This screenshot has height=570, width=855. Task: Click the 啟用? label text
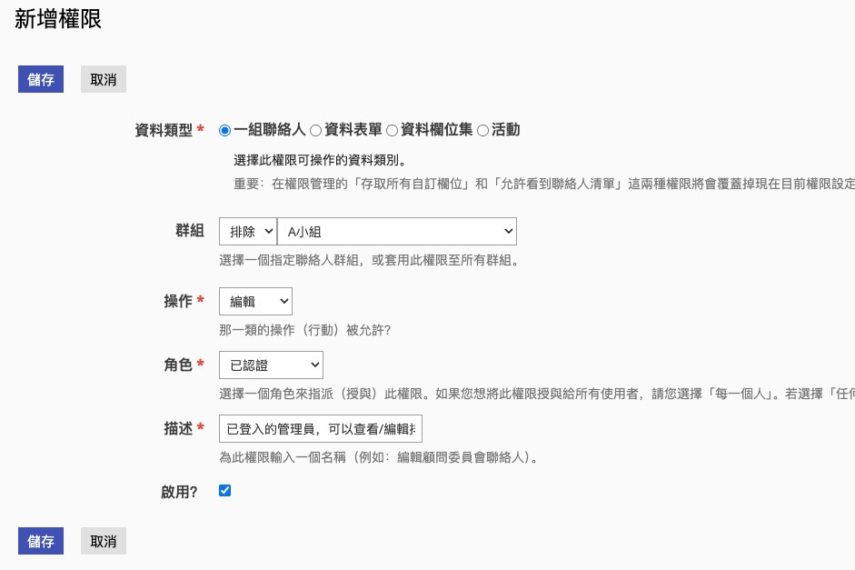[x=179, y=492]
